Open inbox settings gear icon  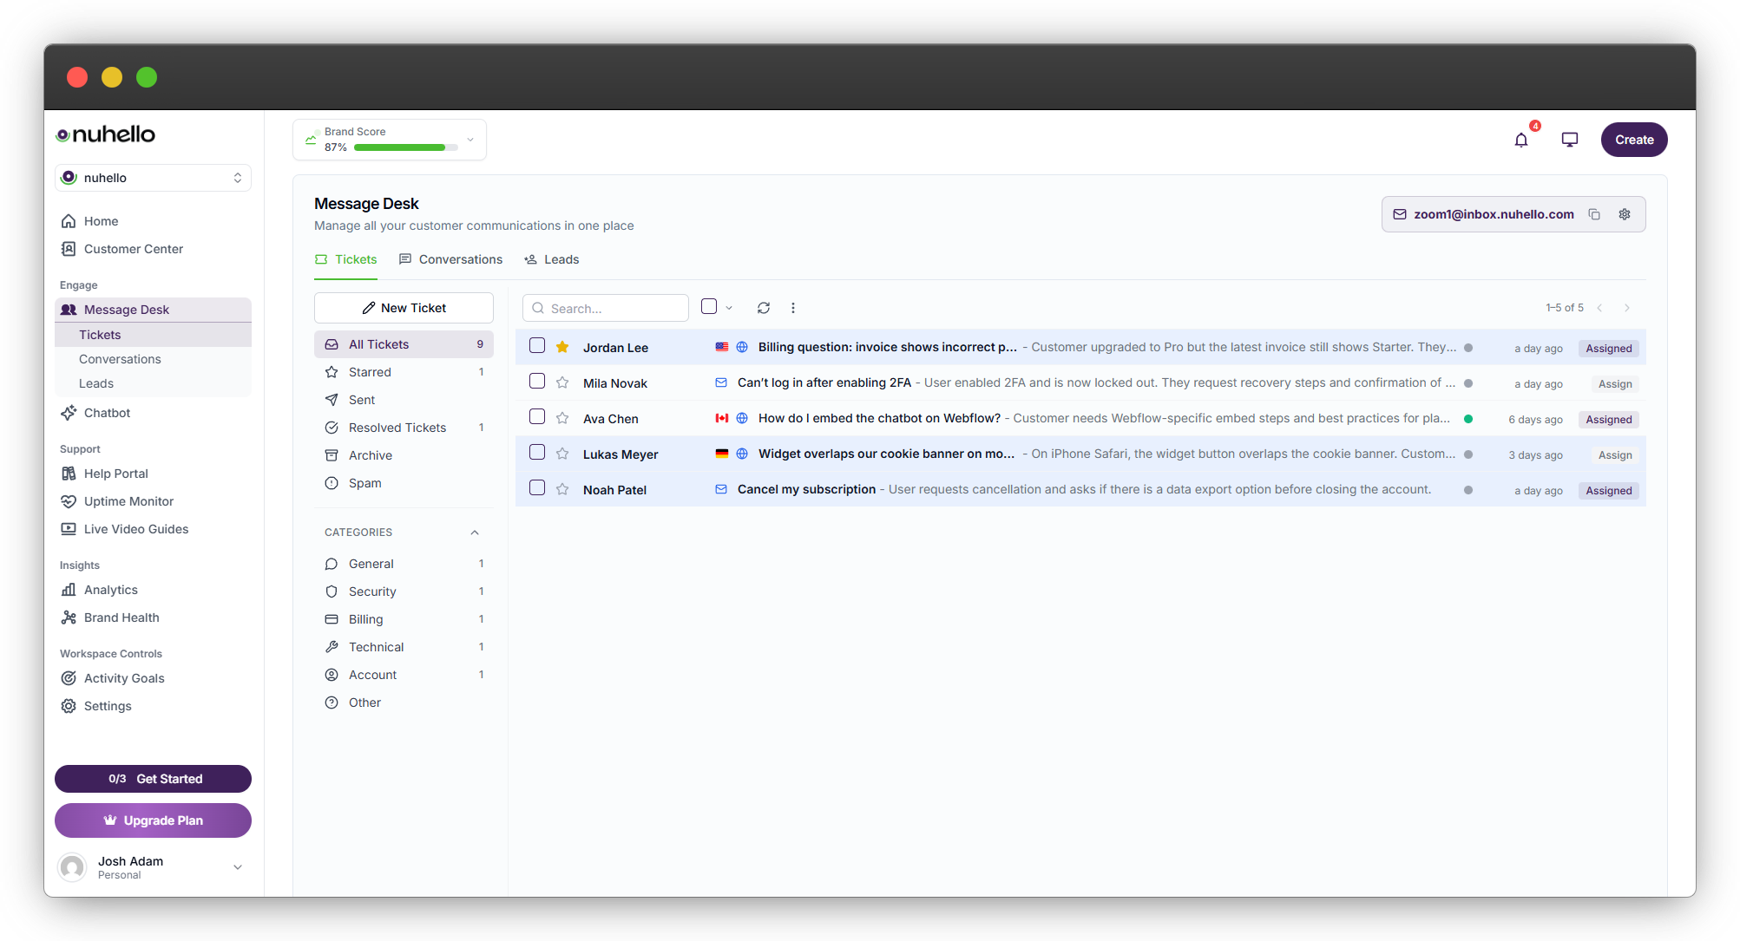click(1625, 214)
